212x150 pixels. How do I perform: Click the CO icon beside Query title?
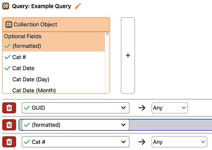click(x=6, y=6)
